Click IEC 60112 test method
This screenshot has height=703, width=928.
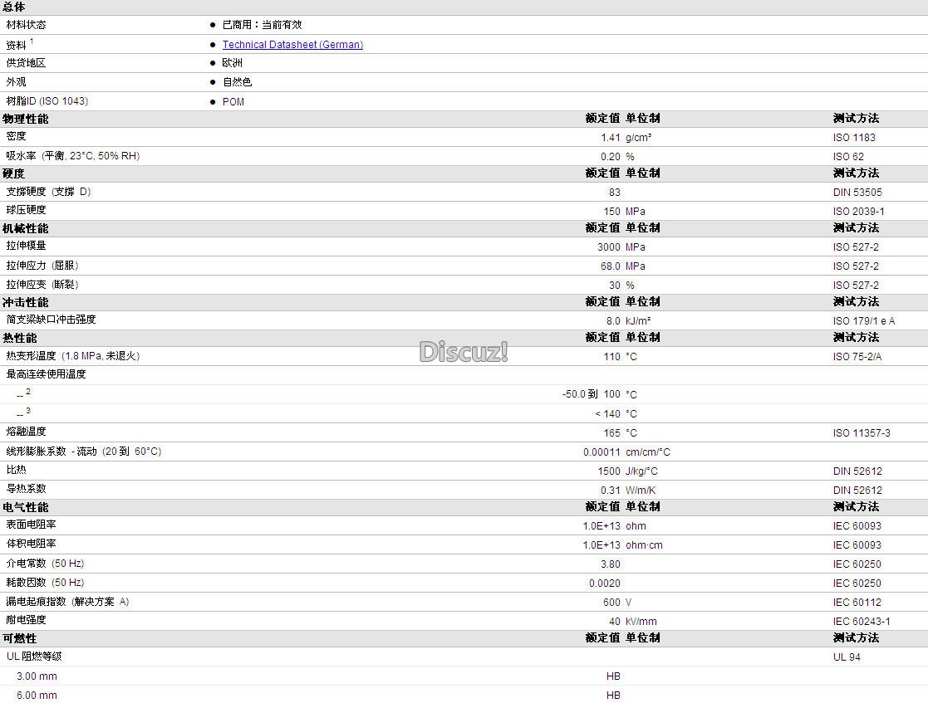[x=857, y=602]
